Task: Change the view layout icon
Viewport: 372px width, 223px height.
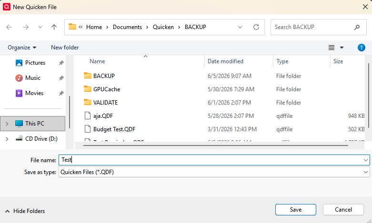Action: tap(332, 48)
